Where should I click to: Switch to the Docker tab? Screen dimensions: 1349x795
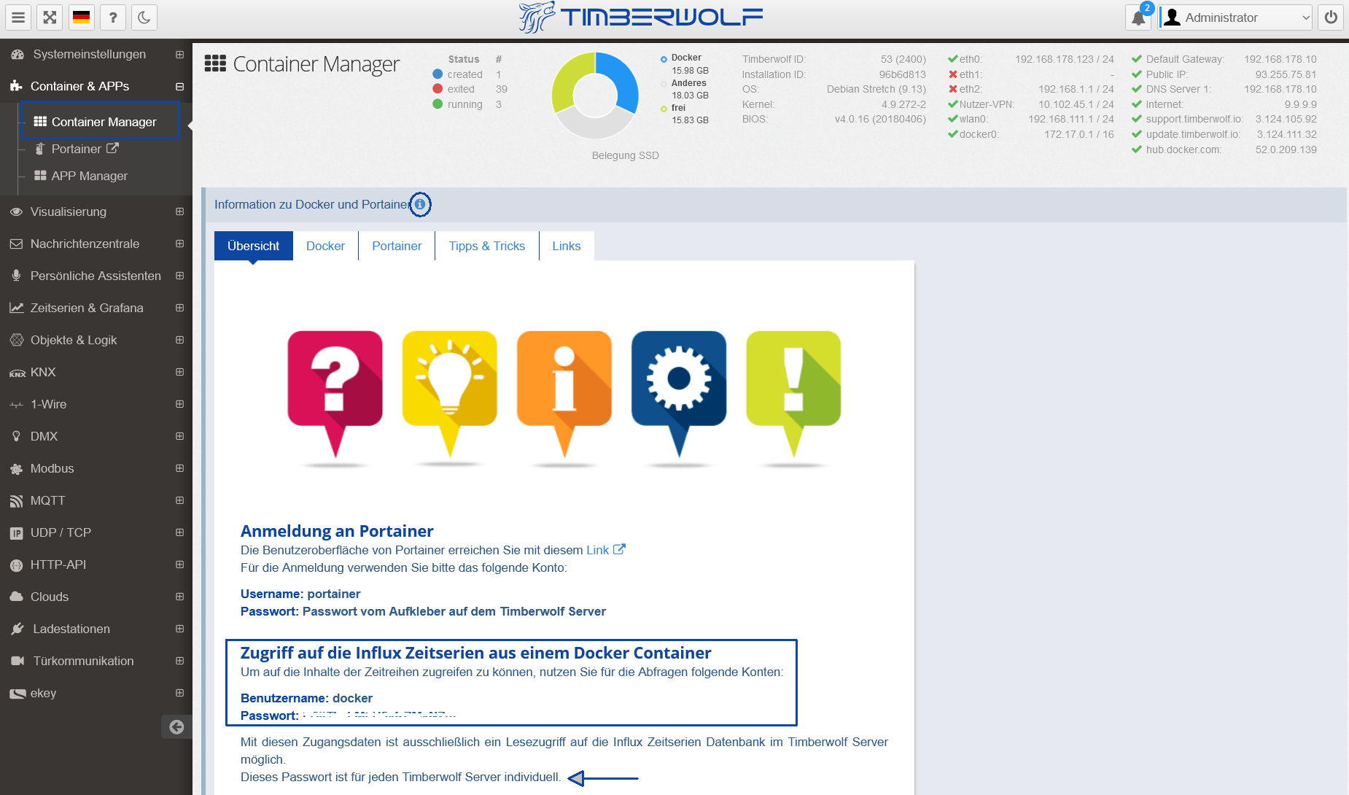(x=325, y=246)
